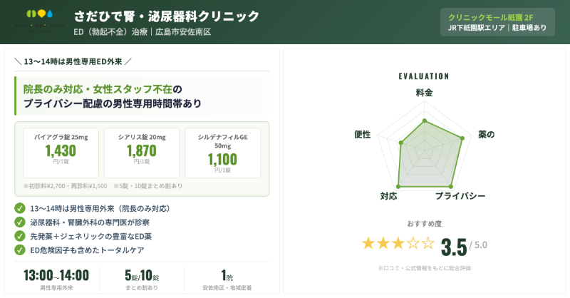Click the fourth star in the rating

pyautogui.click(x=413, y=244)
